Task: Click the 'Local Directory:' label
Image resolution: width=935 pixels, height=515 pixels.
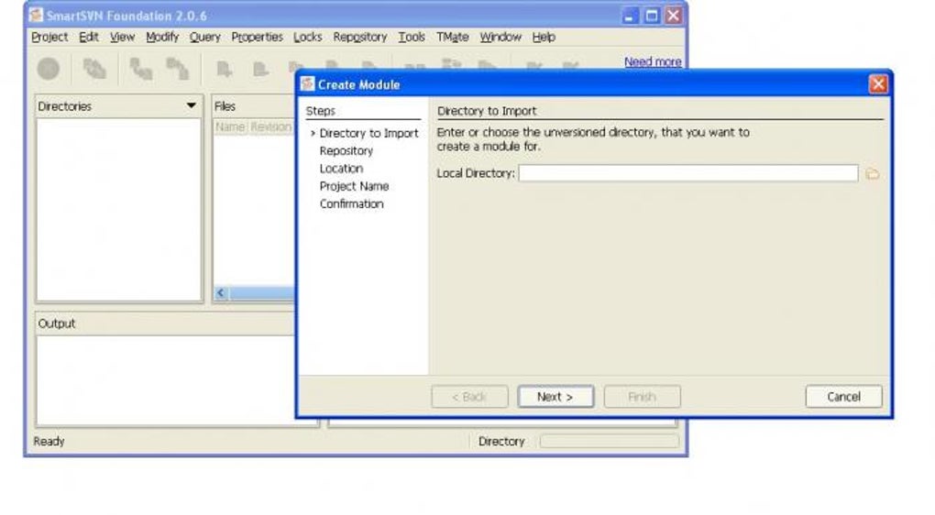Action: coord(475,173)
